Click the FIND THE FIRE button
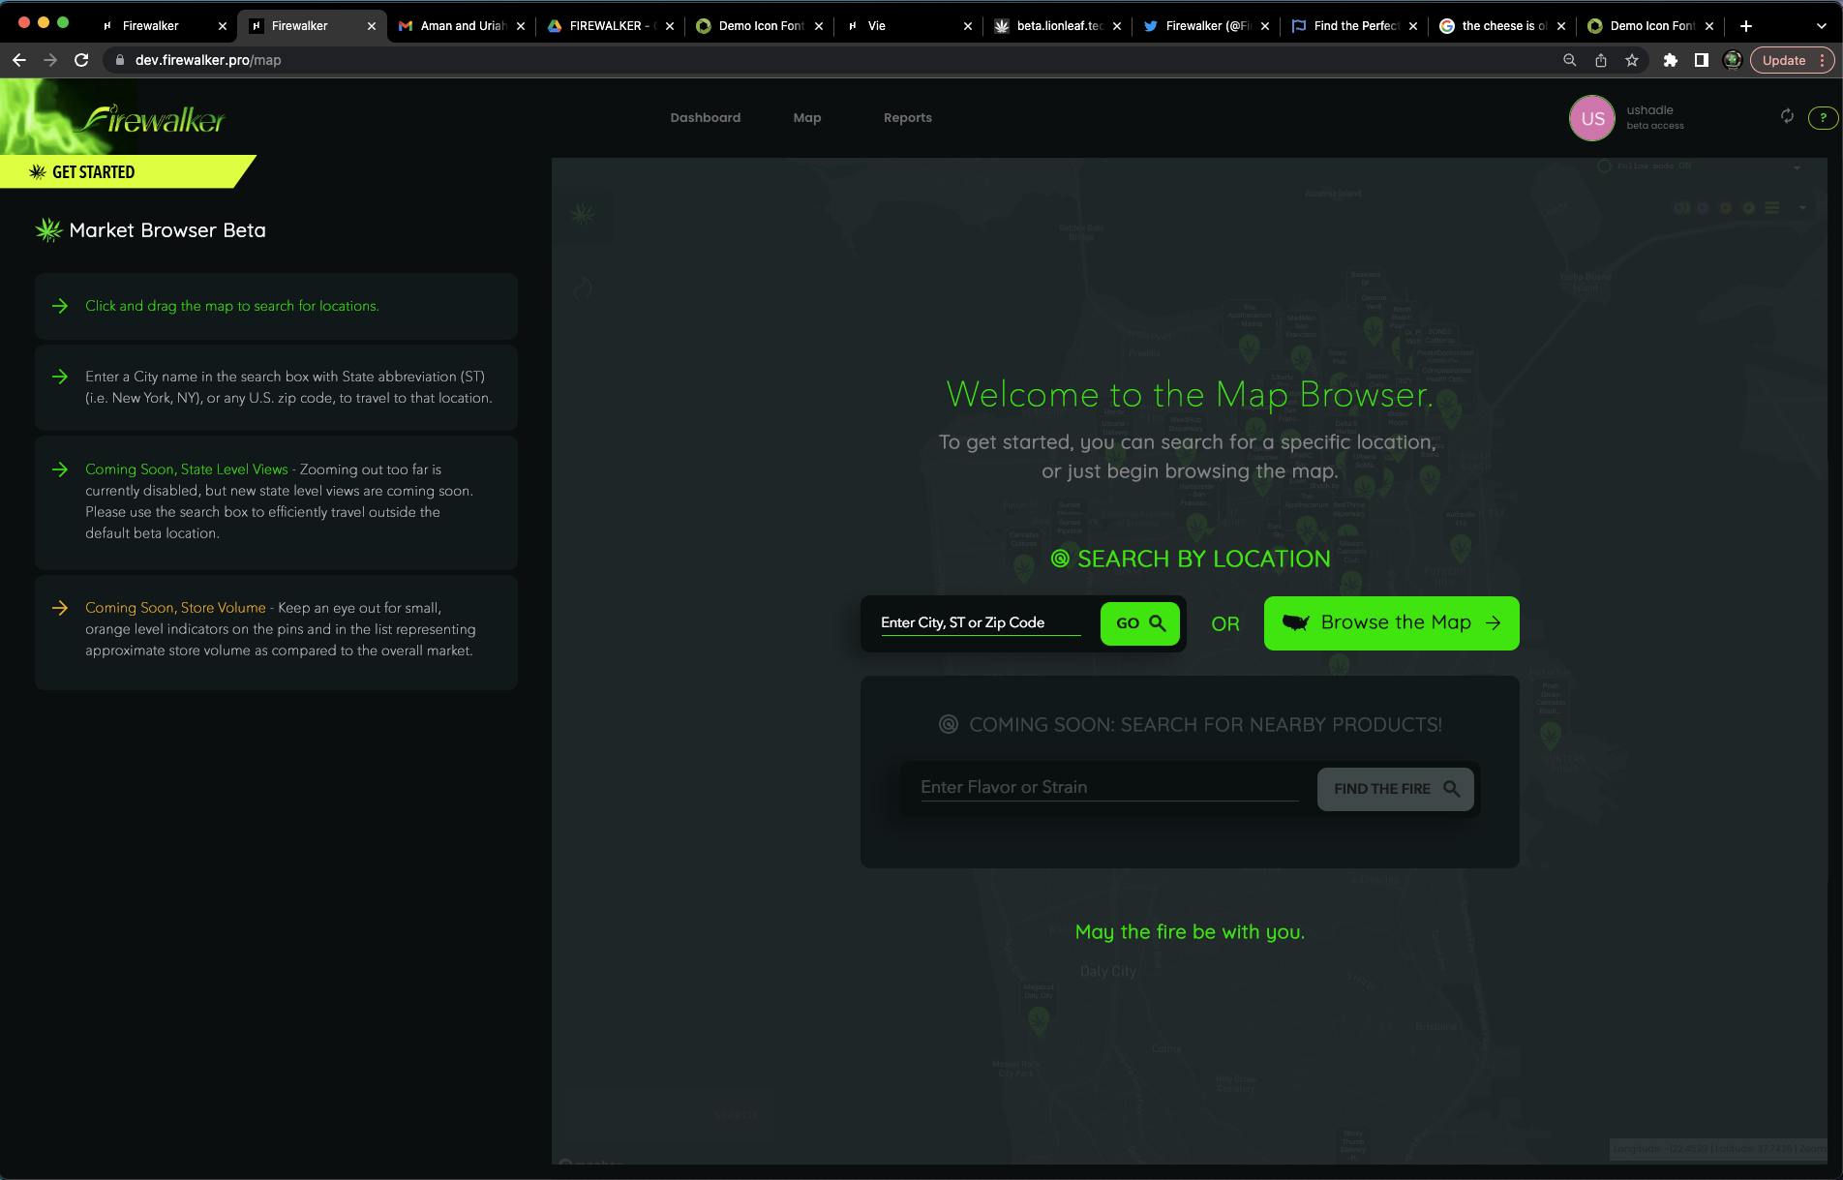The width and height of the screenshot is (1843, 1180). [x=1395, y=789]
